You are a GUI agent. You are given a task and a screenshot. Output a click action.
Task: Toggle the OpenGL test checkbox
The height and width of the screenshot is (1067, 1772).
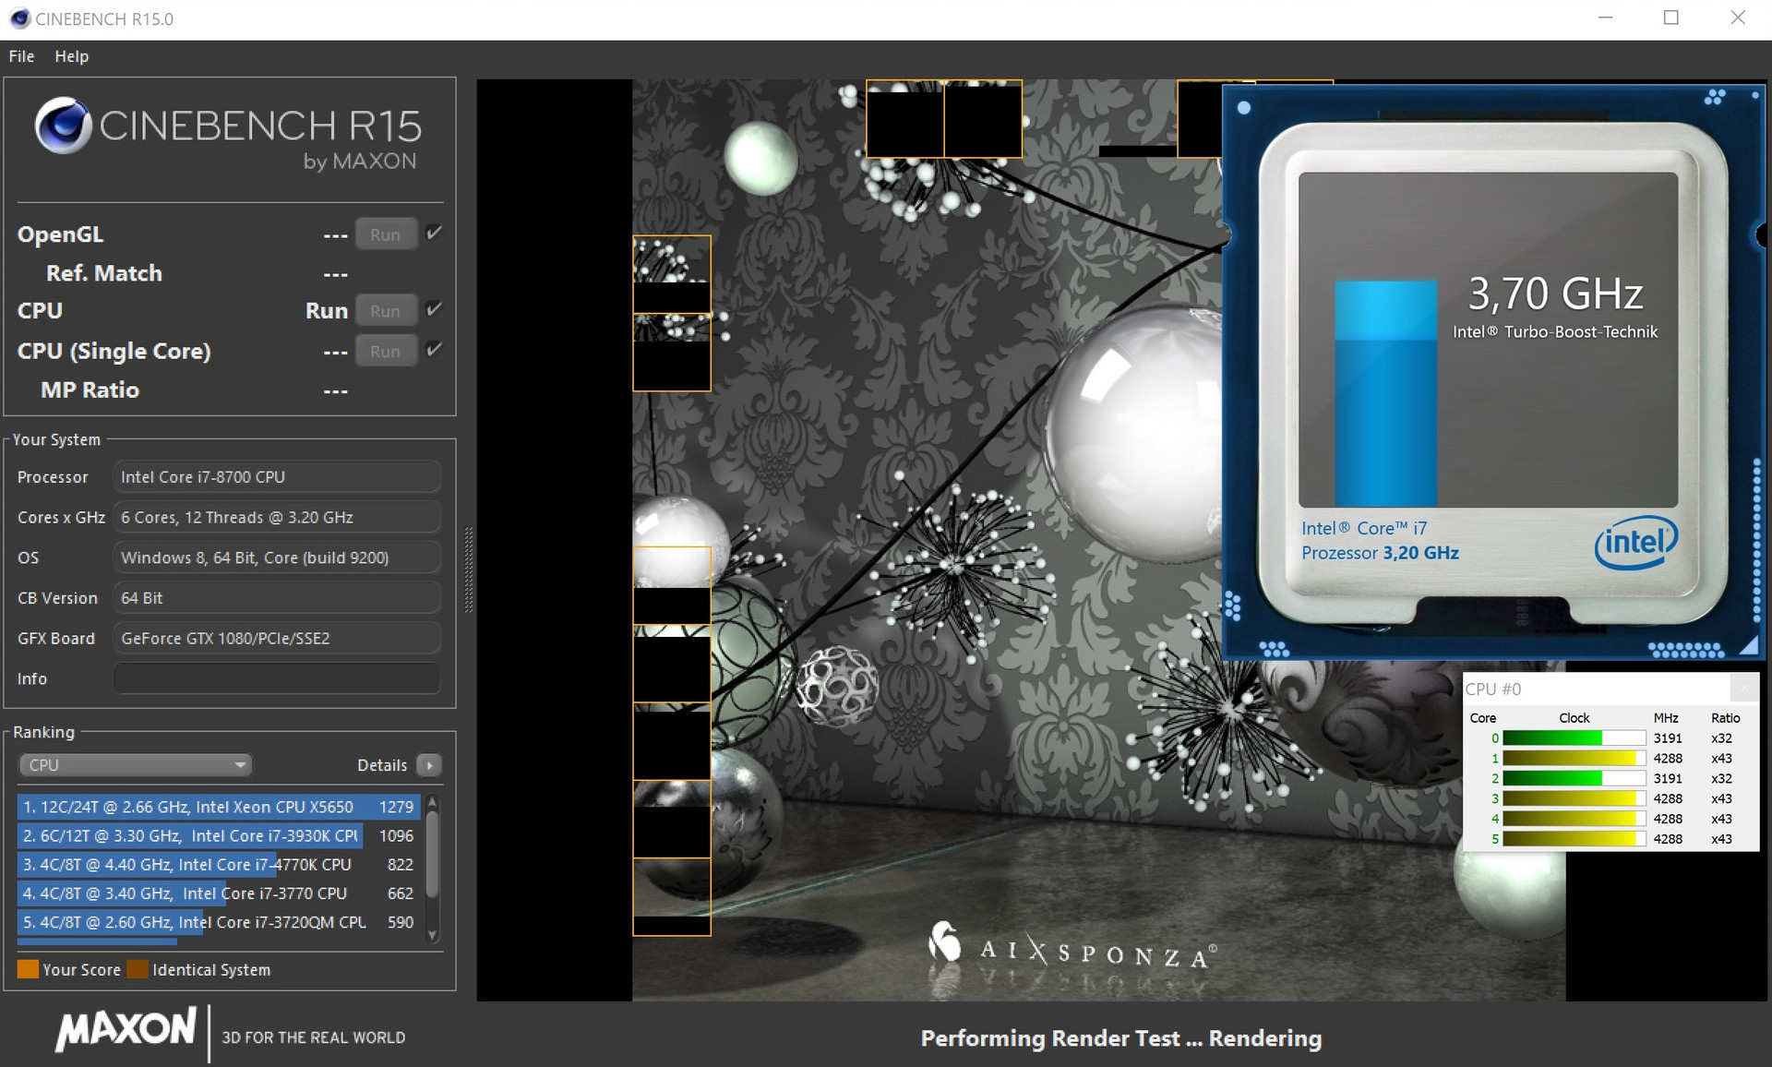(434, 233)
